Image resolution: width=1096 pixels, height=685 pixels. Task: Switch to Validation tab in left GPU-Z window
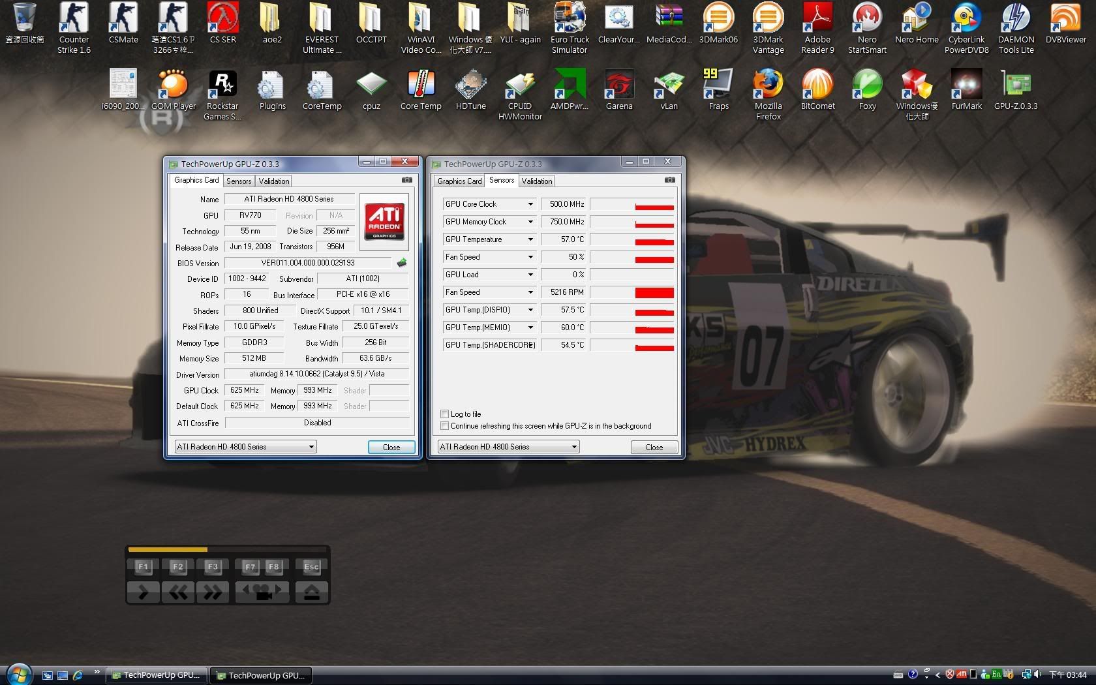(x=273, y=181)
